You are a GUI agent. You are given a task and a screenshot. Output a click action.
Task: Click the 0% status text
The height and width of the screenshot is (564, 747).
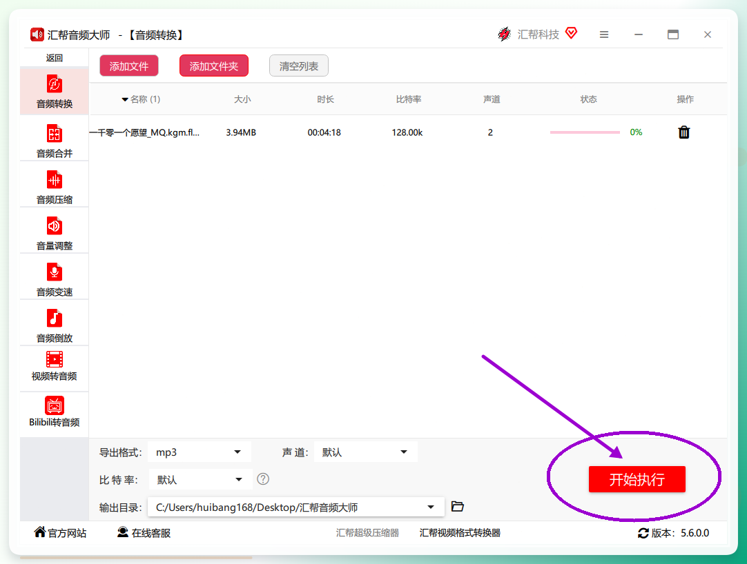coord(636,132)
